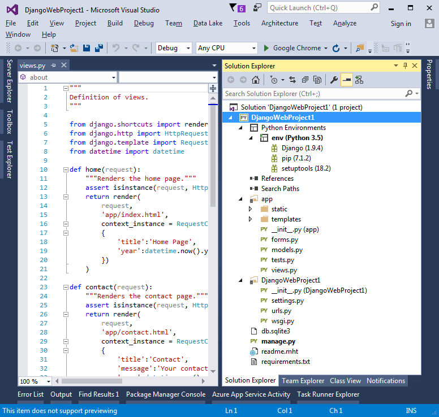The image size is (439, 417).
Task: Toggle Show All Files icon
Action: tap(317, 80)
